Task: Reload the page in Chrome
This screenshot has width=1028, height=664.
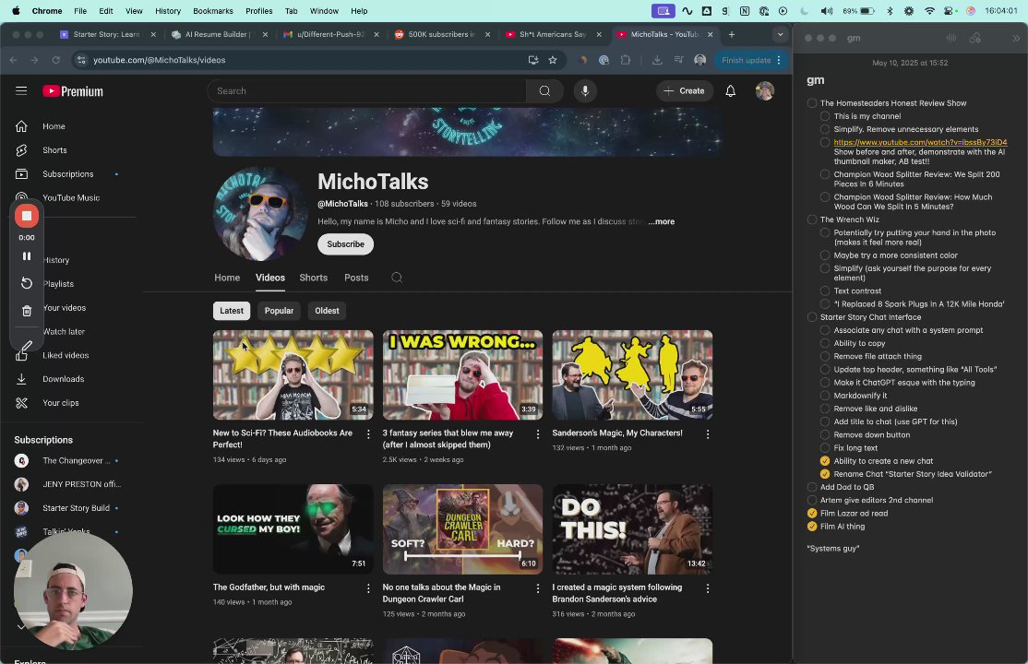Action: (x=55, y=60)
